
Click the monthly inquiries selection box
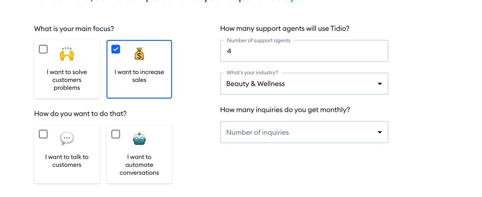tap(304, 132)
